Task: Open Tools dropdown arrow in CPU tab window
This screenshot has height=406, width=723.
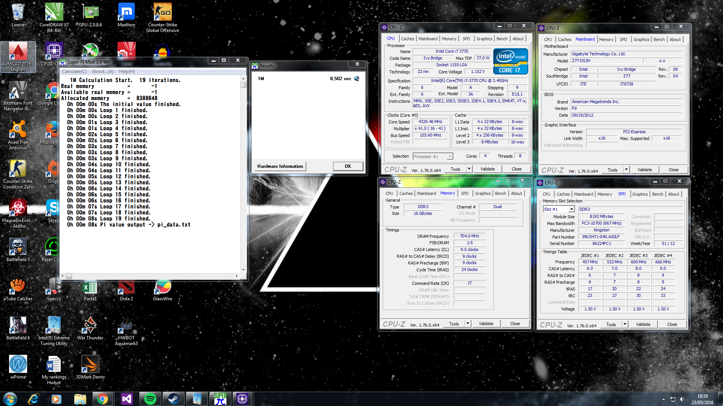Action: 469,169
